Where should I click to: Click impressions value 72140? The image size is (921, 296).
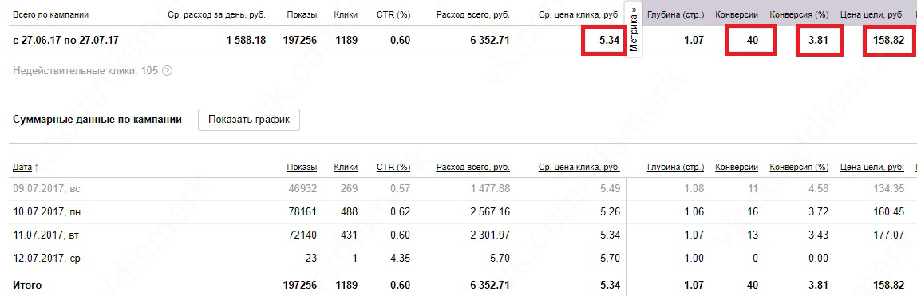click(303, 235)
